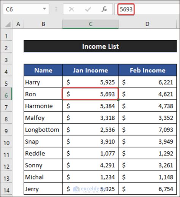Click Jerry's Feb Income cell 6,754
This screenshot has width=180, height=197.
(x=147, y=189)
